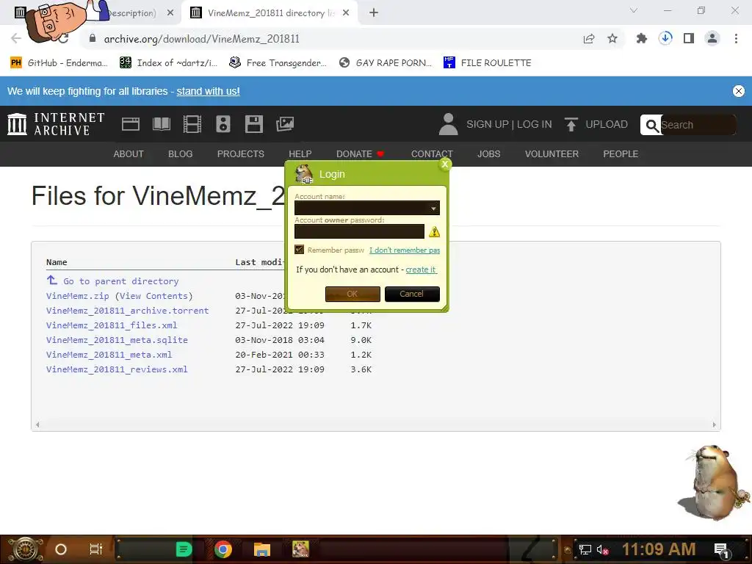Click the UPLOAD link

606,124
